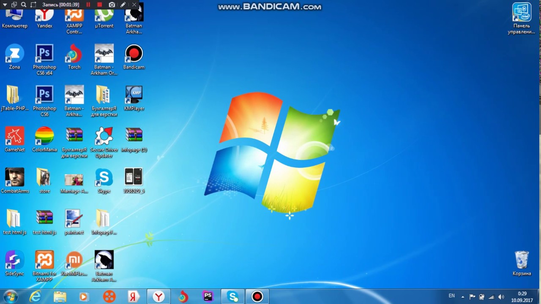Open Windows Media Player from the taskbar
This screenshot has width=541, height=304.
[x=84, y=296]
